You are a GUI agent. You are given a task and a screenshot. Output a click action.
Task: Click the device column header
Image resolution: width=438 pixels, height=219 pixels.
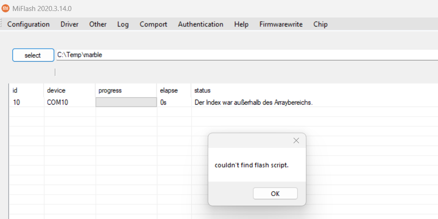56,90
